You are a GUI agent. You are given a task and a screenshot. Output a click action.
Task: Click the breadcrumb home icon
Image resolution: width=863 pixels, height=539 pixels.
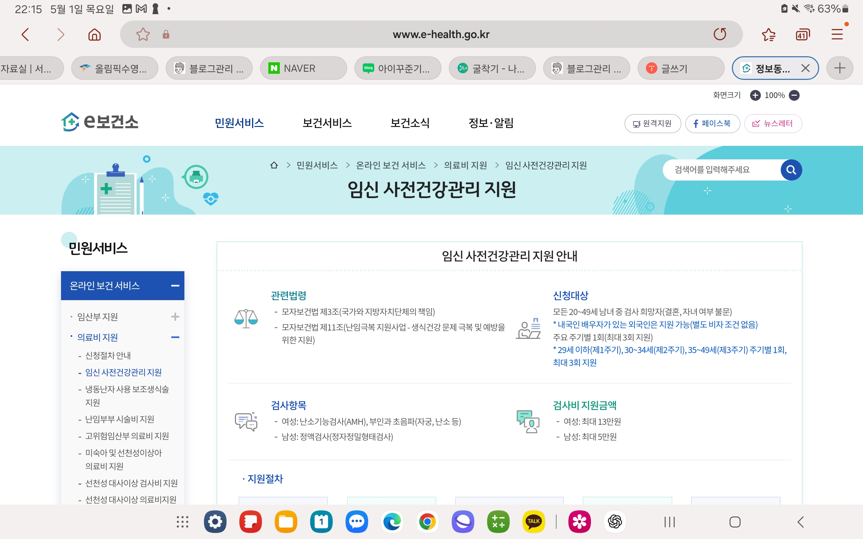tap(274, 165)
